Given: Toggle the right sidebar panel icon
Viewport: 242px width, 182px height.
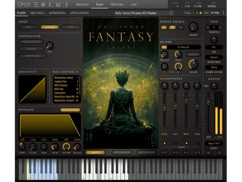Looking at the screenshot, I should click(65, 4).
